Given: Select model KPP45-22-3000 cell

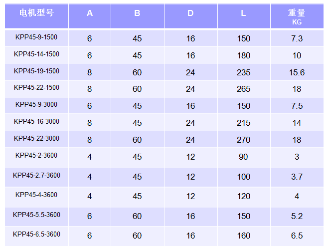Looking at the screenshot, I should point(36,138).
